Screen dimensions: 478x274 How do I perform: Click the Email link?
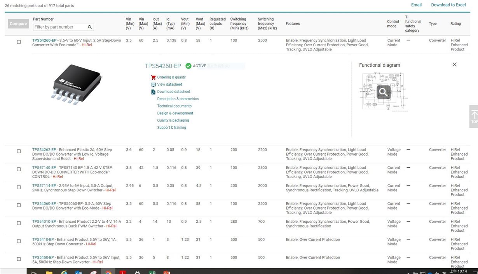tap(416, 5)
